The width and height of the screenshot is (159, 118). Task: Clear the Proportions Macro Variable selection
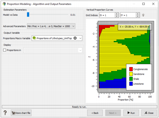pos(75,38)
